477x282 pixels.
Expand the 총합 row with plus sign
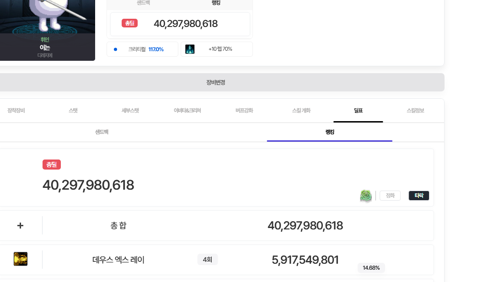(x=20, y=225)
